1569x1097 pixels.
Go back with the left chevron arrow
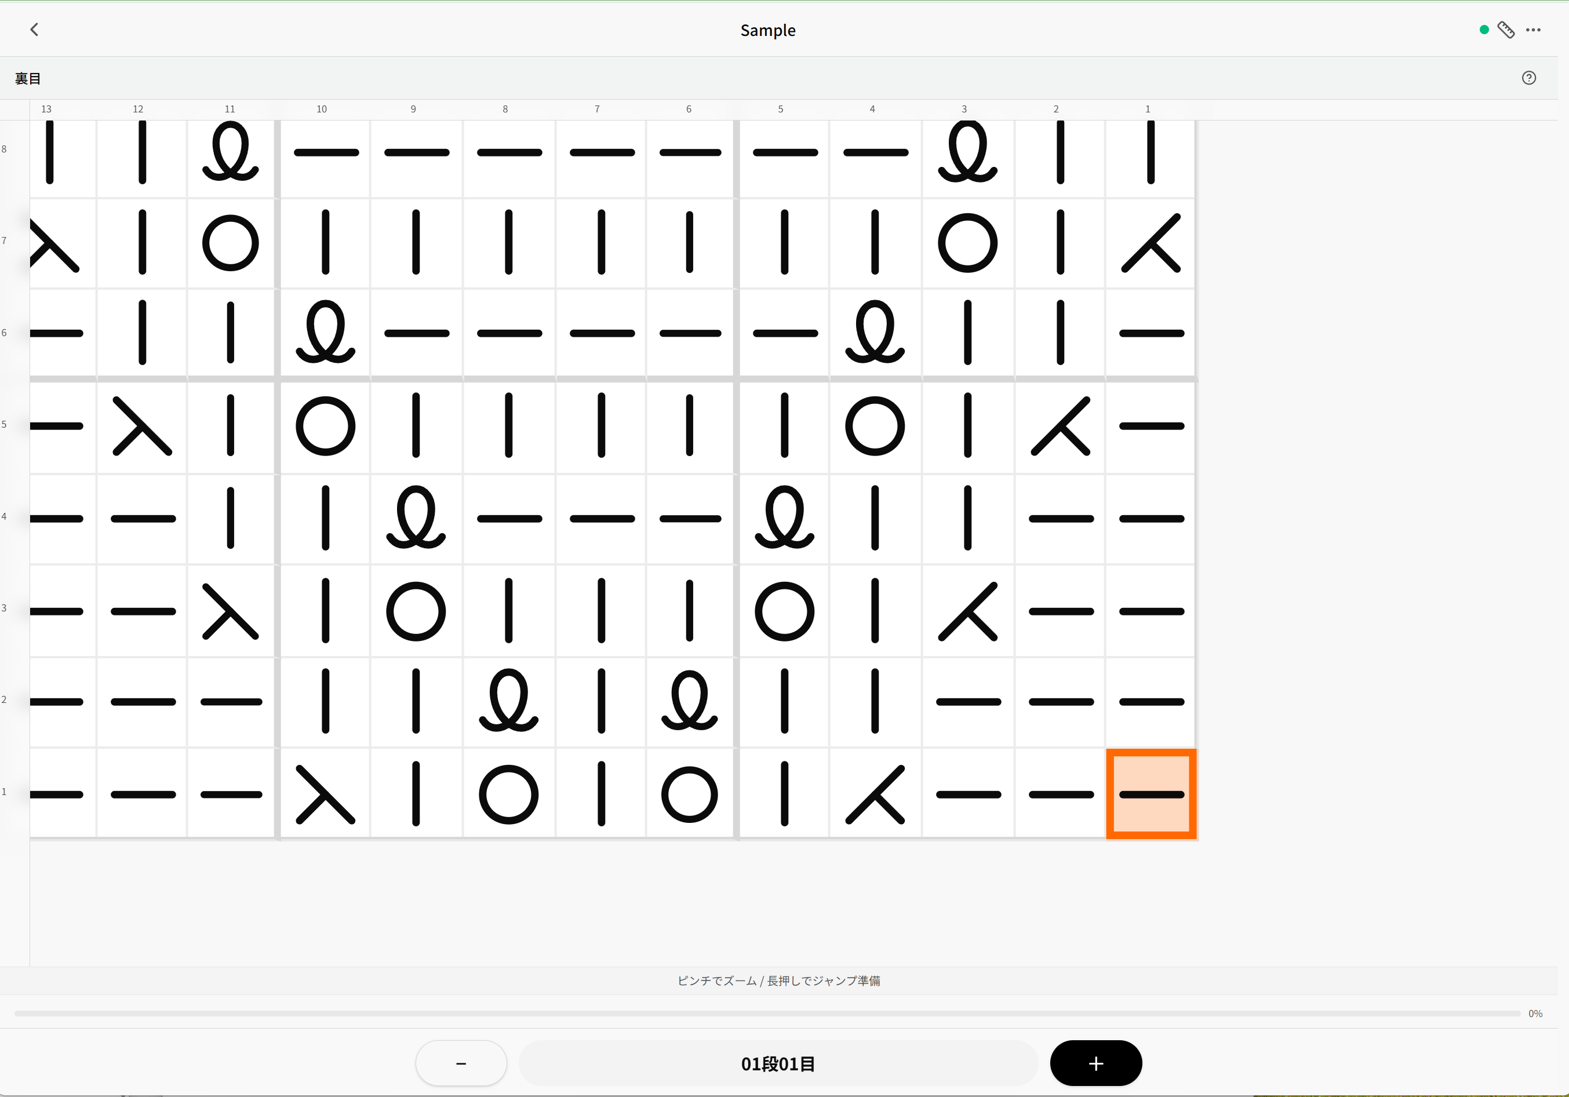[34, 30]
